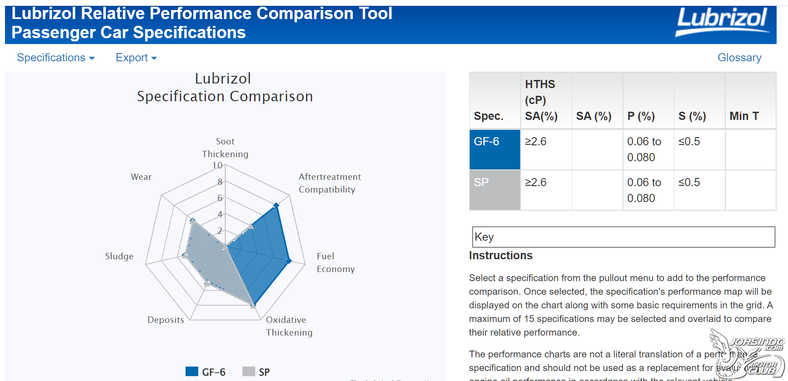Open the Export dropdown menu

click(x=136, y=58)
